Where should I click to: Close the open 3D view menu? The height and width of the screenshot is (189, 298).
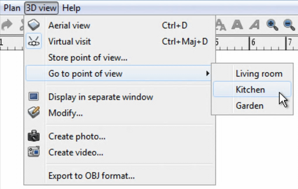[x=41, y=8]
